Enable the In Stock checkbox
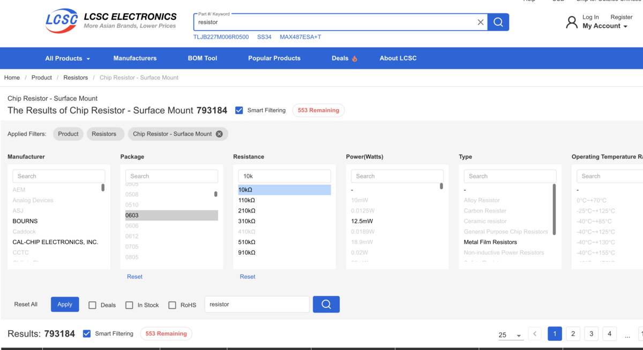643x350 pixels. (x=129, y=305)
